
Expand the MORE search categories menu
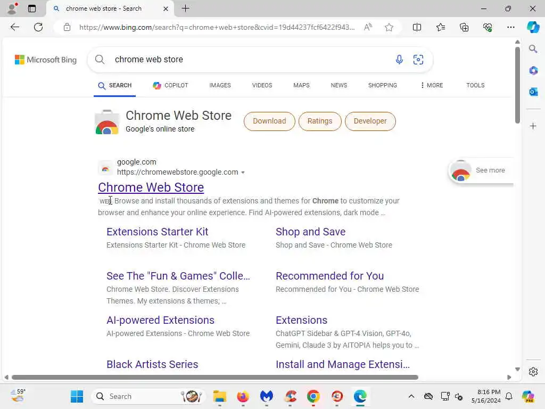432,86
